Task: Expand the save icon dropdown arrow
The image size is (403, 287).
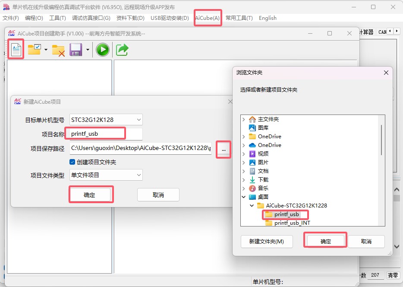Action: [88, 50]
